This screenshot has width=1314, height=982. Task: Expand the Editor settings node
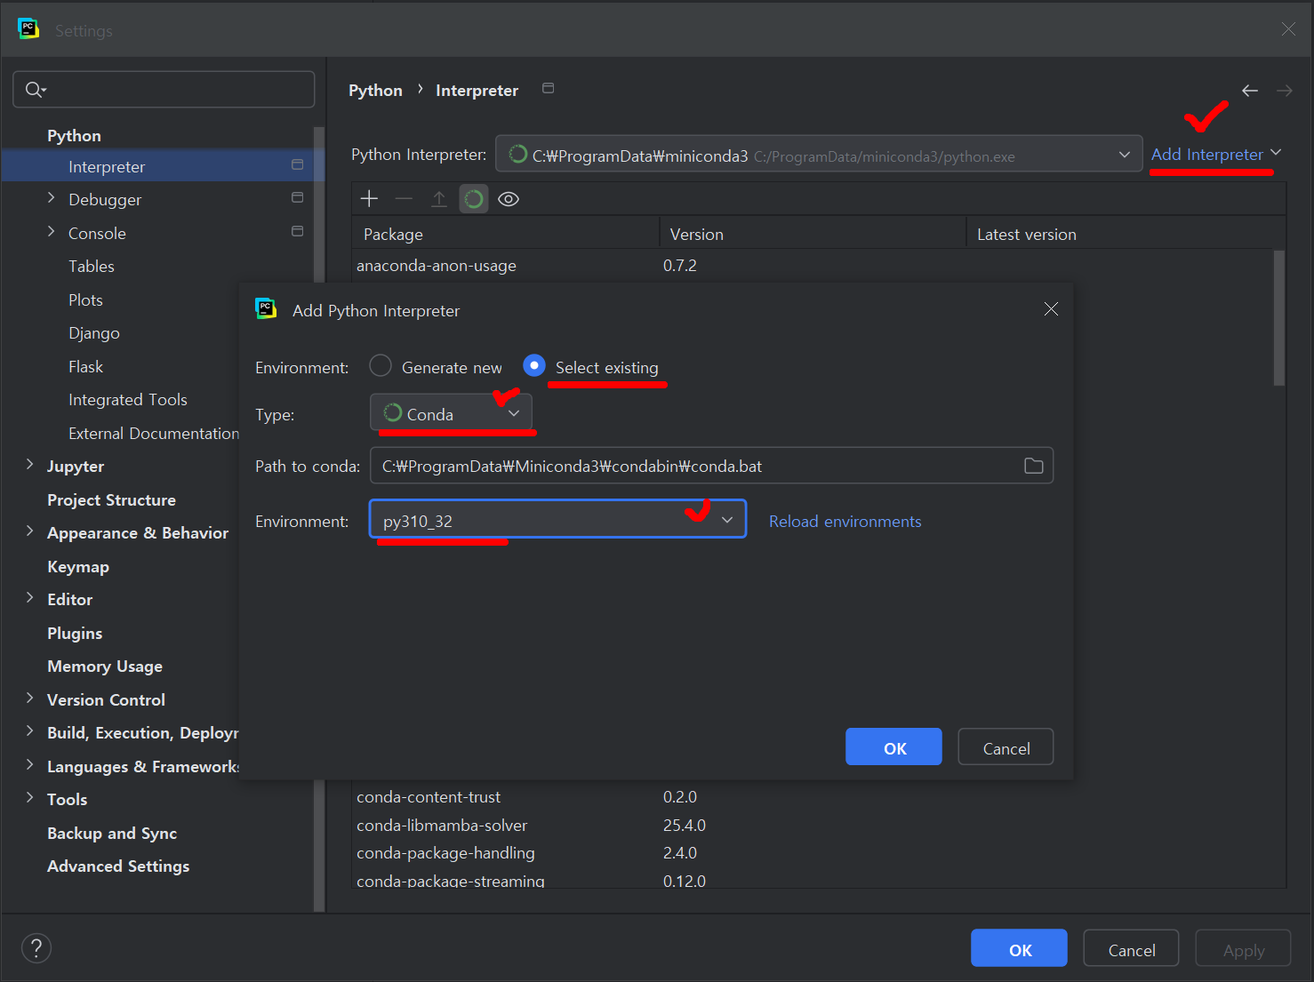[x=29, y=597]
